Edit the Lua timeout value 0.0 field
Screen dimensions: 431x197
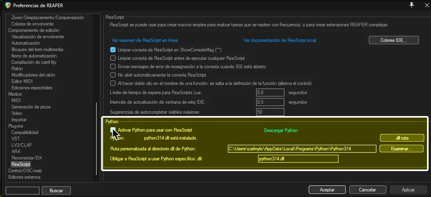(x=270, y=93)
